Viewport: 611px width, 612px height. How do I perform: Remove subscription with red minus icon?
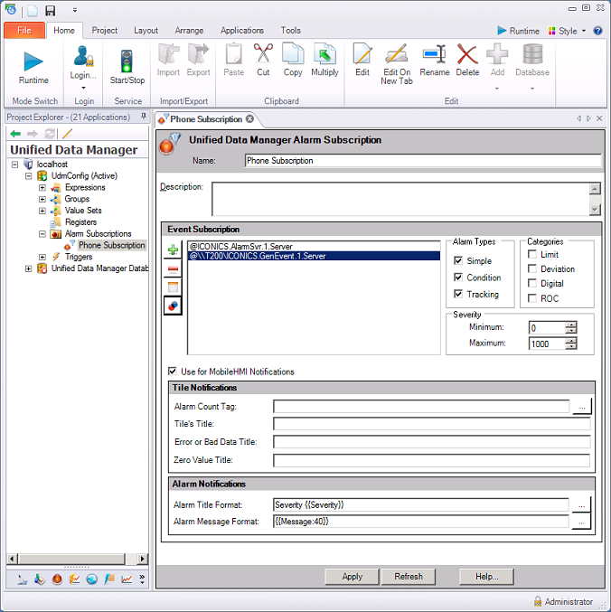174,268
